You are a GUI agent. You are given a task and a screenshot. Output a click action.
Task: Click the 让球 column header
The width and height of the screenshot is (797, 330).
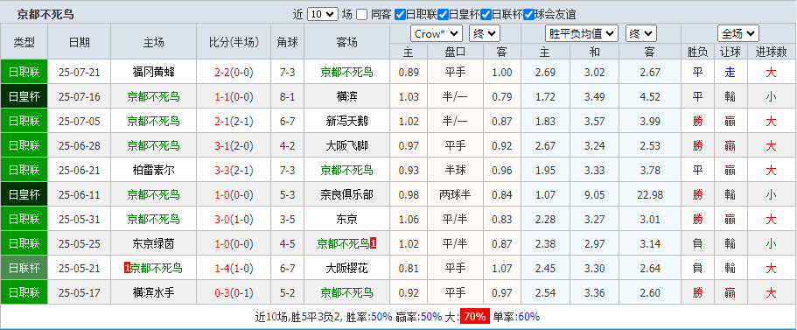coord(731,52)
